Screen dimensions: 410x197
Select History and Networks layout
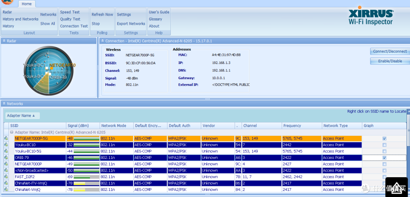click(x=20, y=19)
